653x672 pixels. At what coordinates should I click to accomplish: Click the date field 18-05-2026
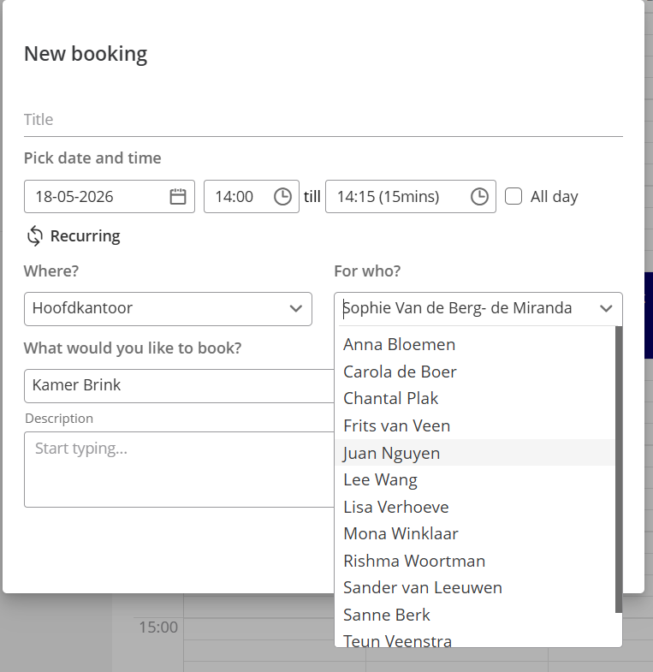[110, 197]
